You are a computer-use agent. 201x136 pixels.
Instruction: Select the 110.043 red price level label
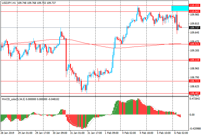(x=194, y=11)
